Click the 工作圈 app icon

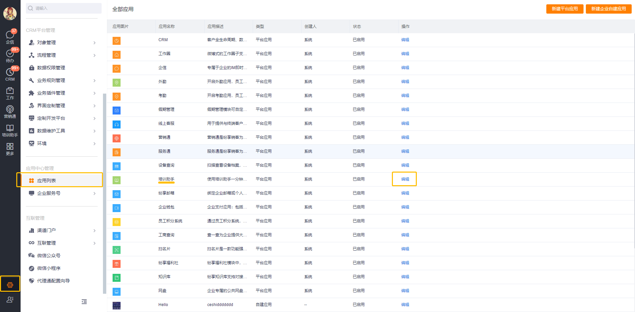[x=117, y=55]
